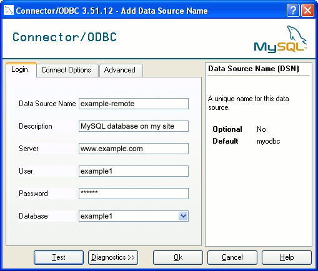
Task: Click the Connector/ODBC header title
Action: [x=64, y=37]
